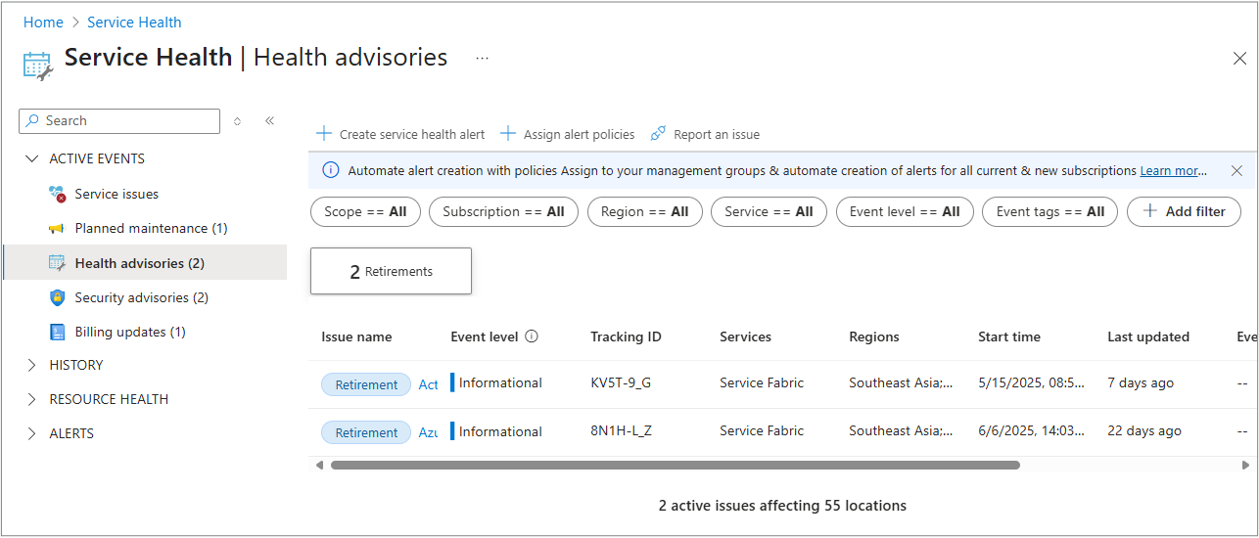The width and height of the screenshot is (1259, 538).
Task: Expand the RESOURCE HEALTH section
Action: (x=31, y=399)
